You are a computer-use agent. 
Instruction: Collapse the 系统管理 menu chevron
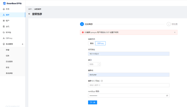click(22, 44)
